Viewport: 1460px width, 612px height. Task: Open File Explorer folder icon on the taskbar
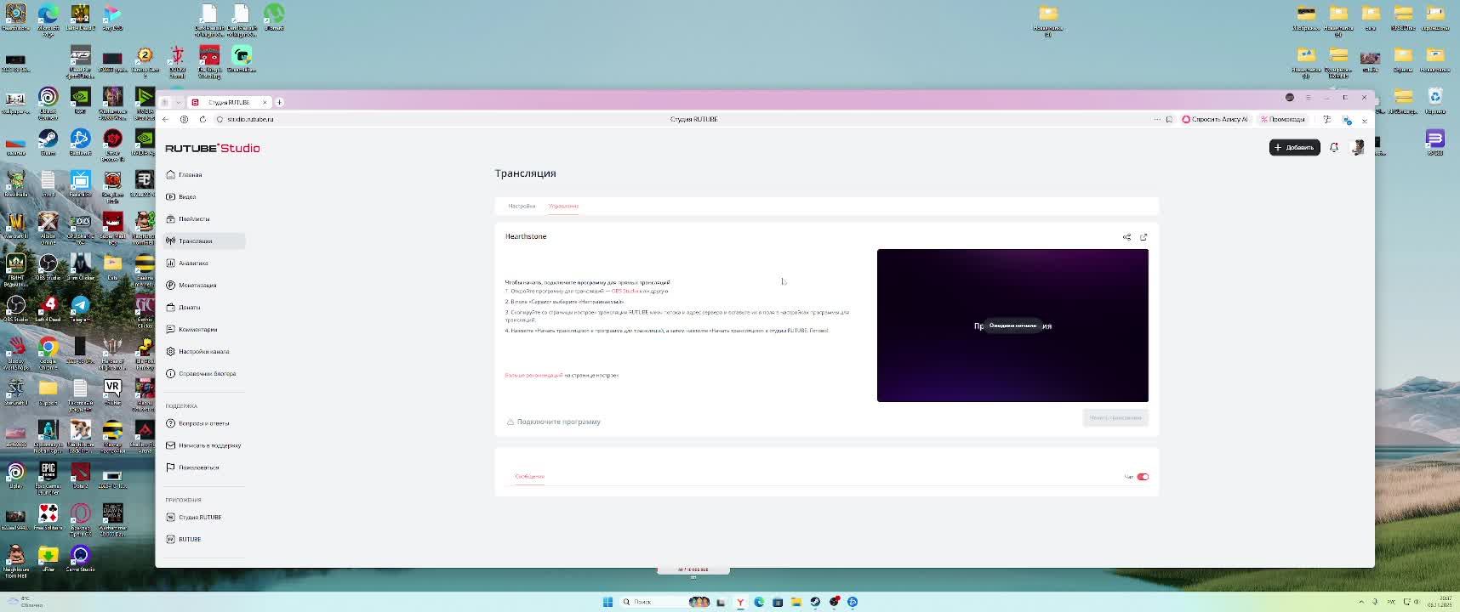(x=796, y=602)
